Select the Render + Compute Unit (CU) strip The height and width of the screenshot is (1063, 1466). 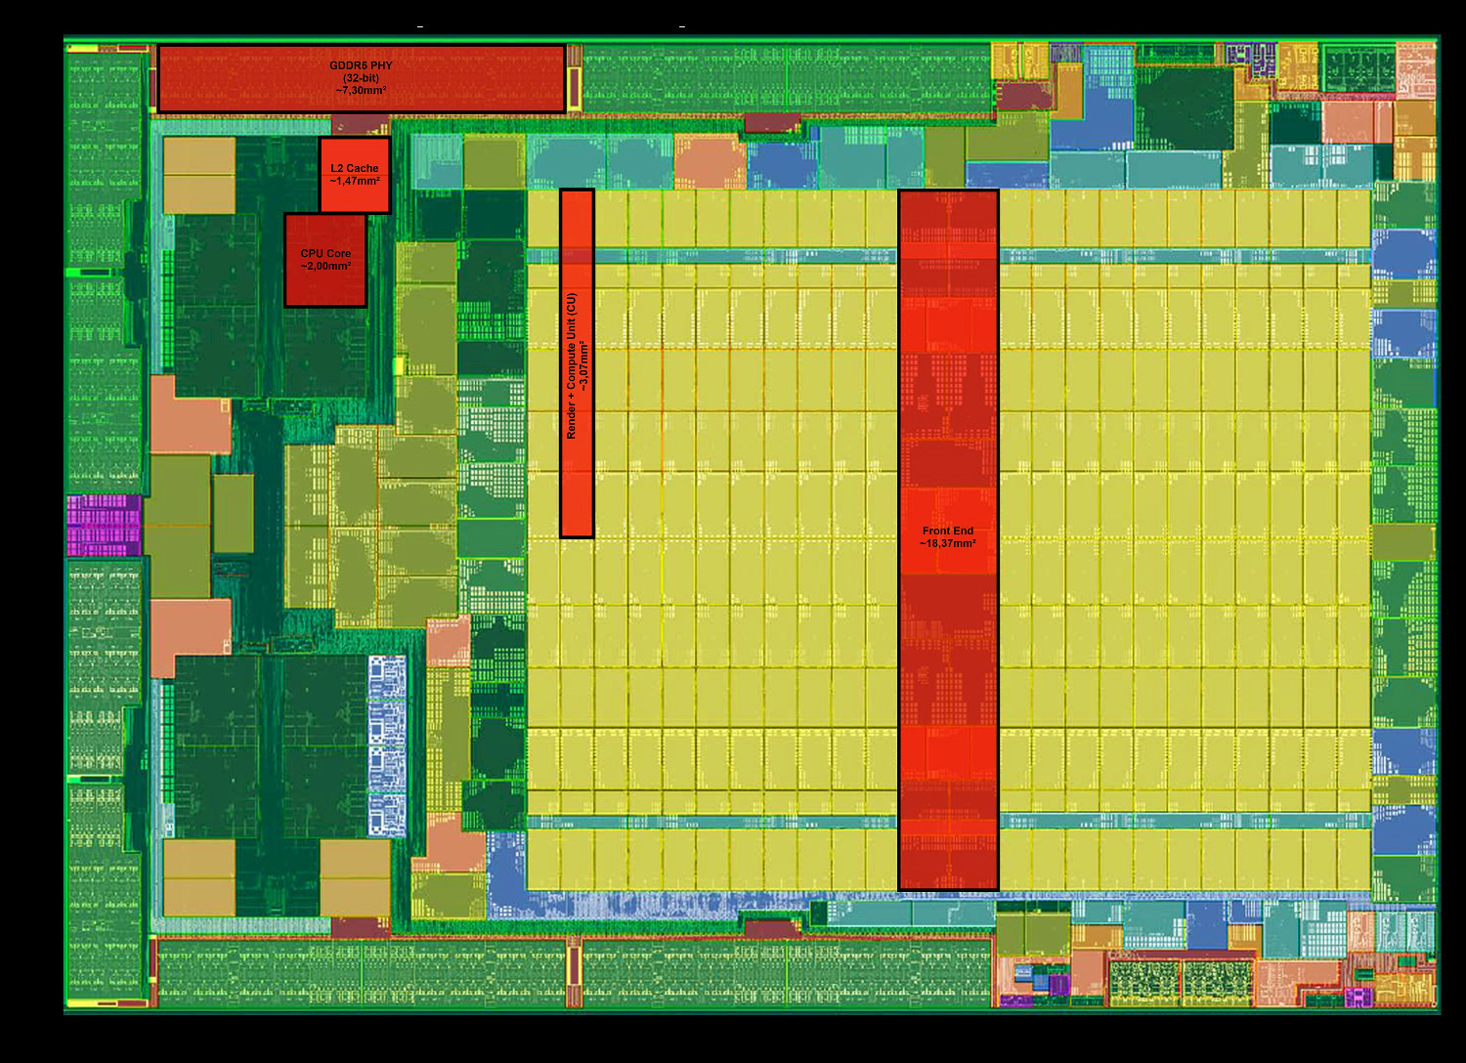point(577,363)
